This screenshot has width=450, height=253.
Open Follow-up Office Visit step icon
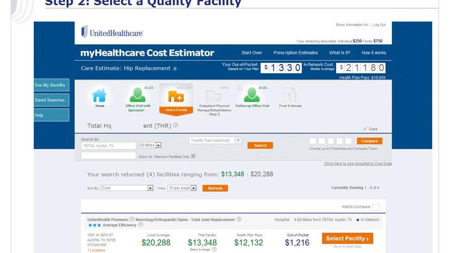(x=252, y=95)
